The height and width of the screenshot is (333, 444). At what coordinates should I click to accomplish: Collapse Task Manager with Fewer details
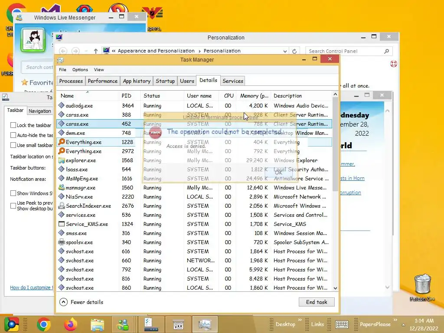pyautogui.click(x=81, y=302)
